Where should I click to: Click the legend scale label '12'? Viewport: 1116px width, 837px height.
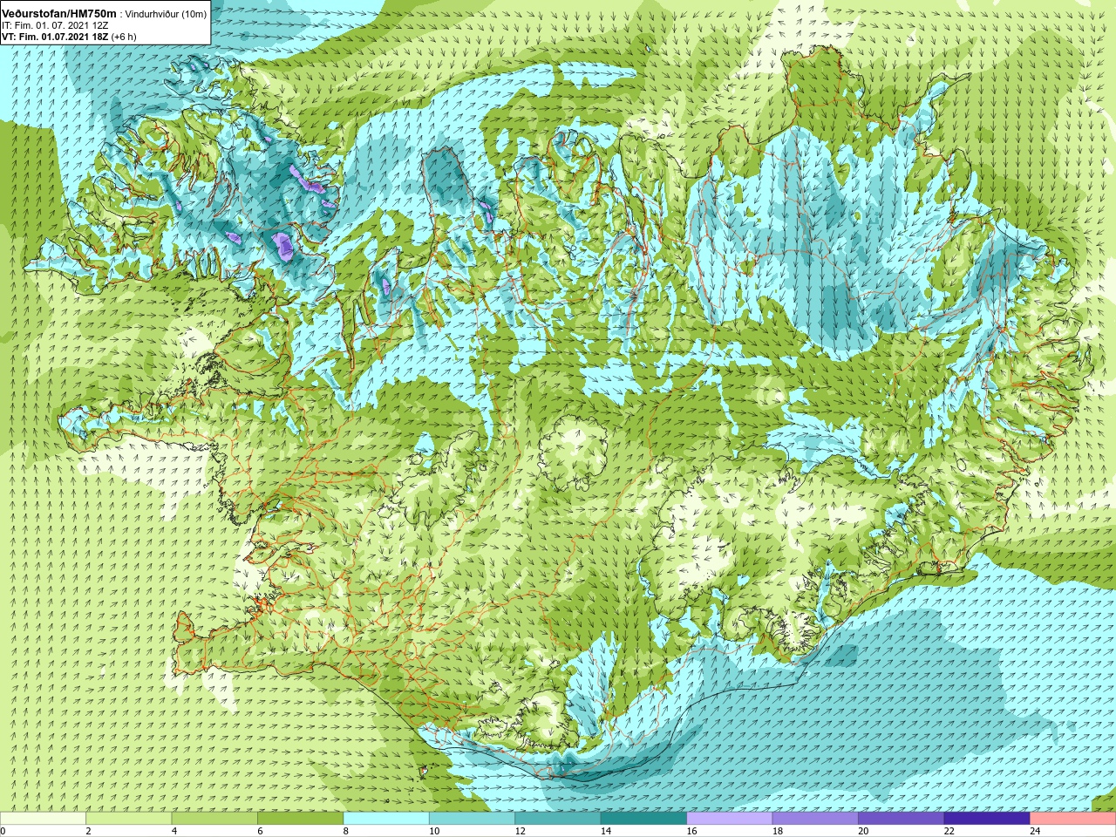pos(521,832)
